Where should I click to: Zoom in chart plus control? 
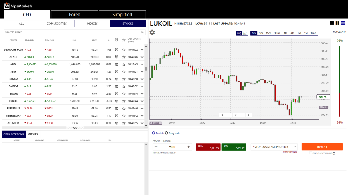pos(242,115)
